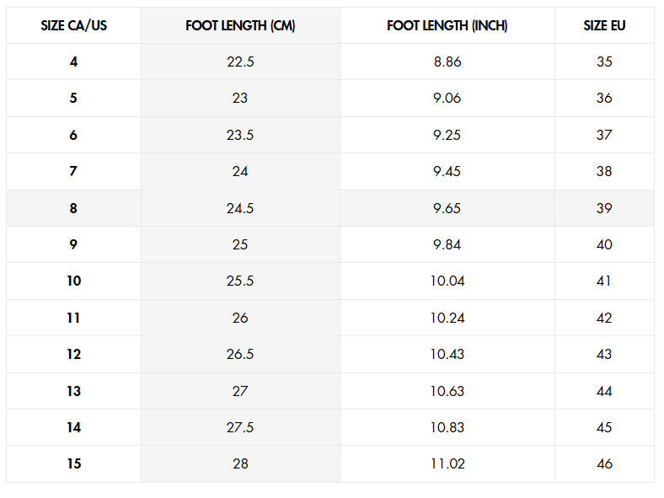Select EU size 40 cell

click(604, 244)
